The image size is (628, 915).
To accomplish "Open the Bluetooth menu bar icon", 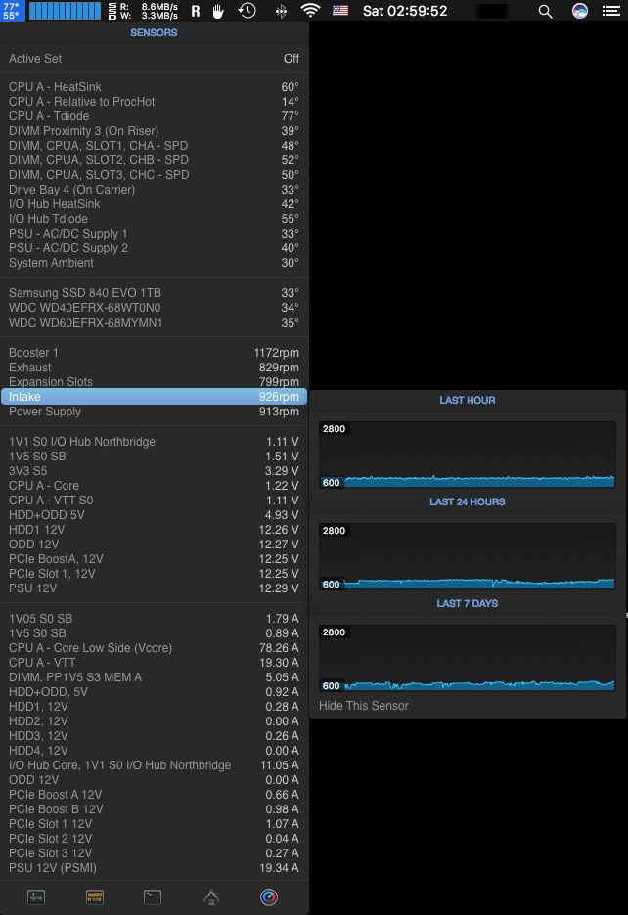I will [x=281, y=11].
